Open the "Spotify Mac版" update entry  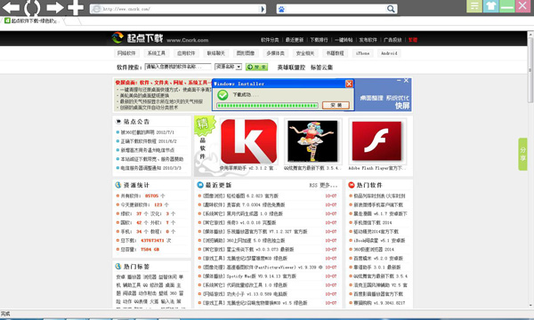261,276
